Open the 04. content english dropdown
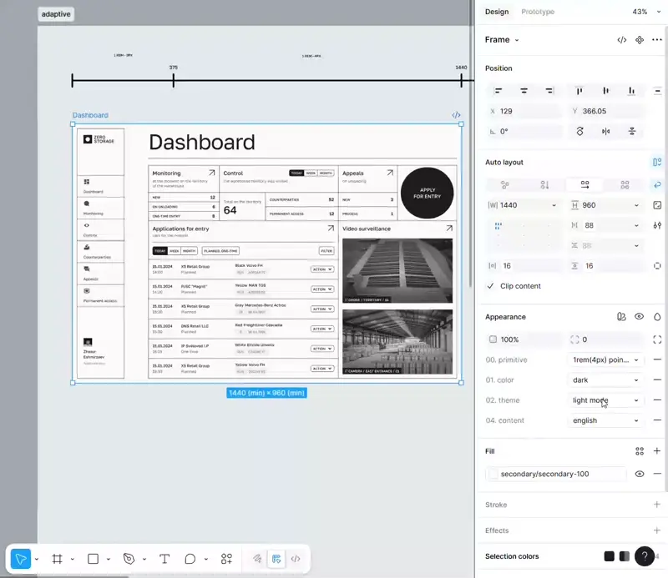Screen dimensions: 668x578 click(605, 420)
